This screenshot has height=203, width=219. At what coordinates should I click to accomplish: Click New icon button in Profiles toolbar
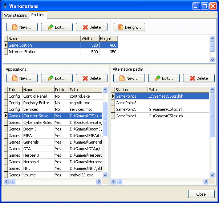tap(22, 27)
